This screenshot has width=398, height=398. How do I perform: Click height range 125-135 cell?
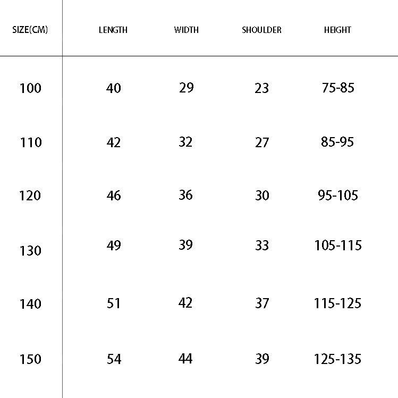(x=337, y=359)
